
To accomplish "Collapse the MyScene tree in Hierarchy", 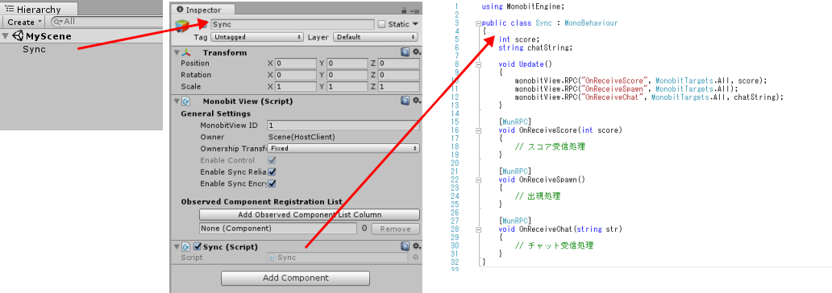I will pyautogui.click(x=6, y=36).
